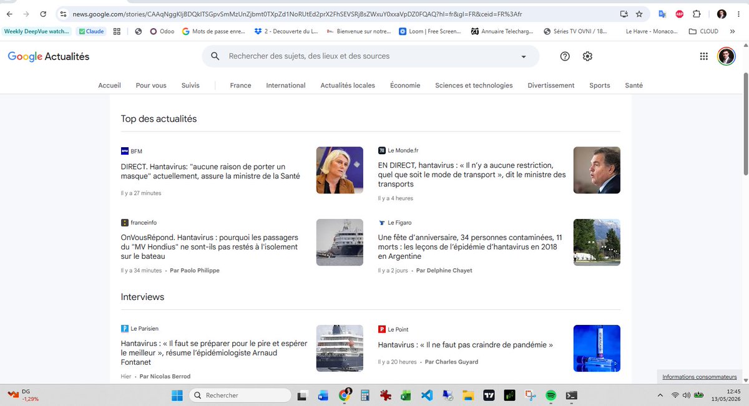Image resolution: width=749 pixels, height=406 pixels.
Task: Select the France section
Action: coord(240,85)
